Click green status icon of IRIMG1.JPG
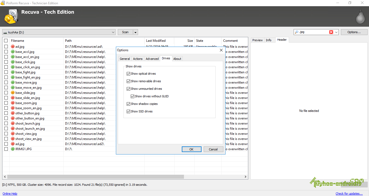Screen dimensions: 369x196 point(13,149)
